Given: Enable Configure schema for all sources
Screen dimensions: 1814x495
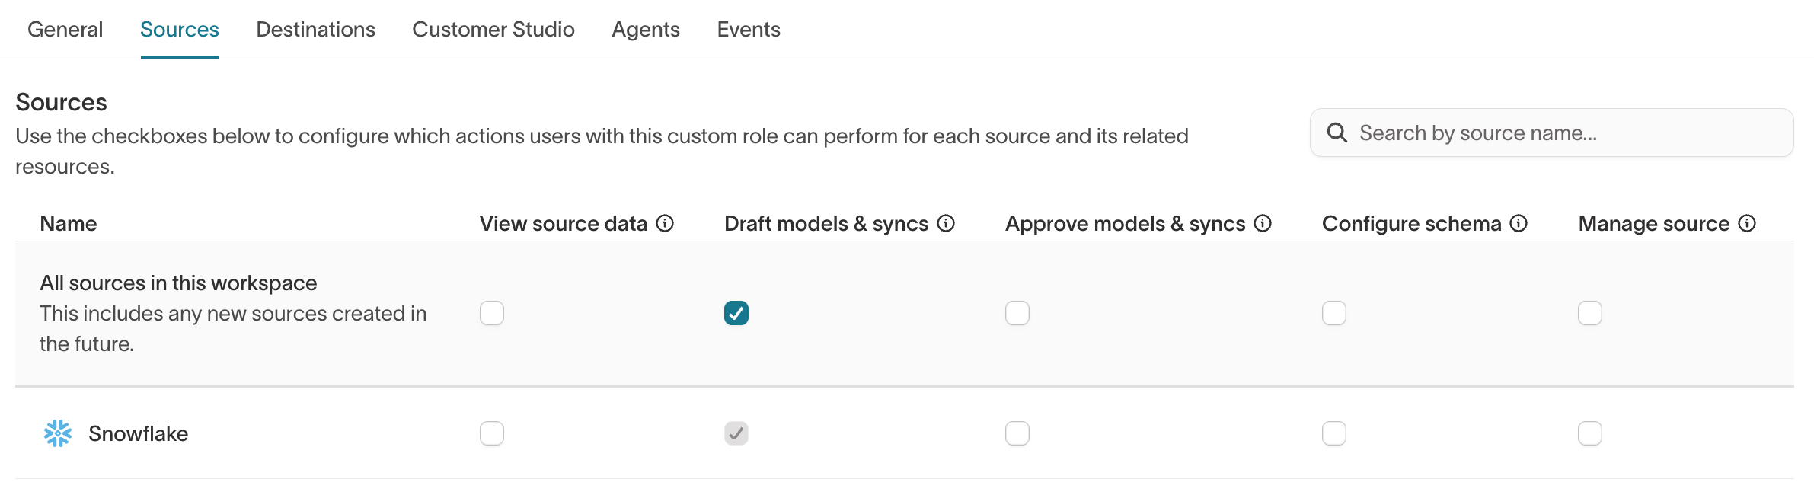Looking at the screenshot, I should point(1334,313).
